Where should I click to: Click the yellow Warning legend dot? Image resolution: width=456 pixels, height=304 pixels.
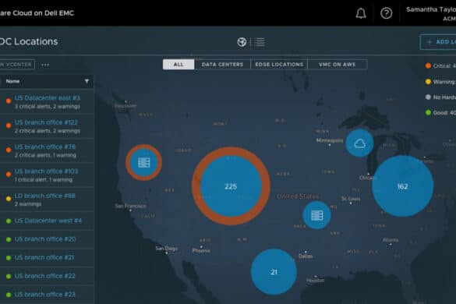coord(428,81)
